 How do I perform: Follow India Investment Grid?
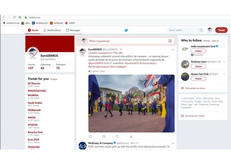tap(198, 51)
